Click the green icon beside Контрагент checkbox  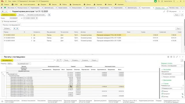pos(182,94)
